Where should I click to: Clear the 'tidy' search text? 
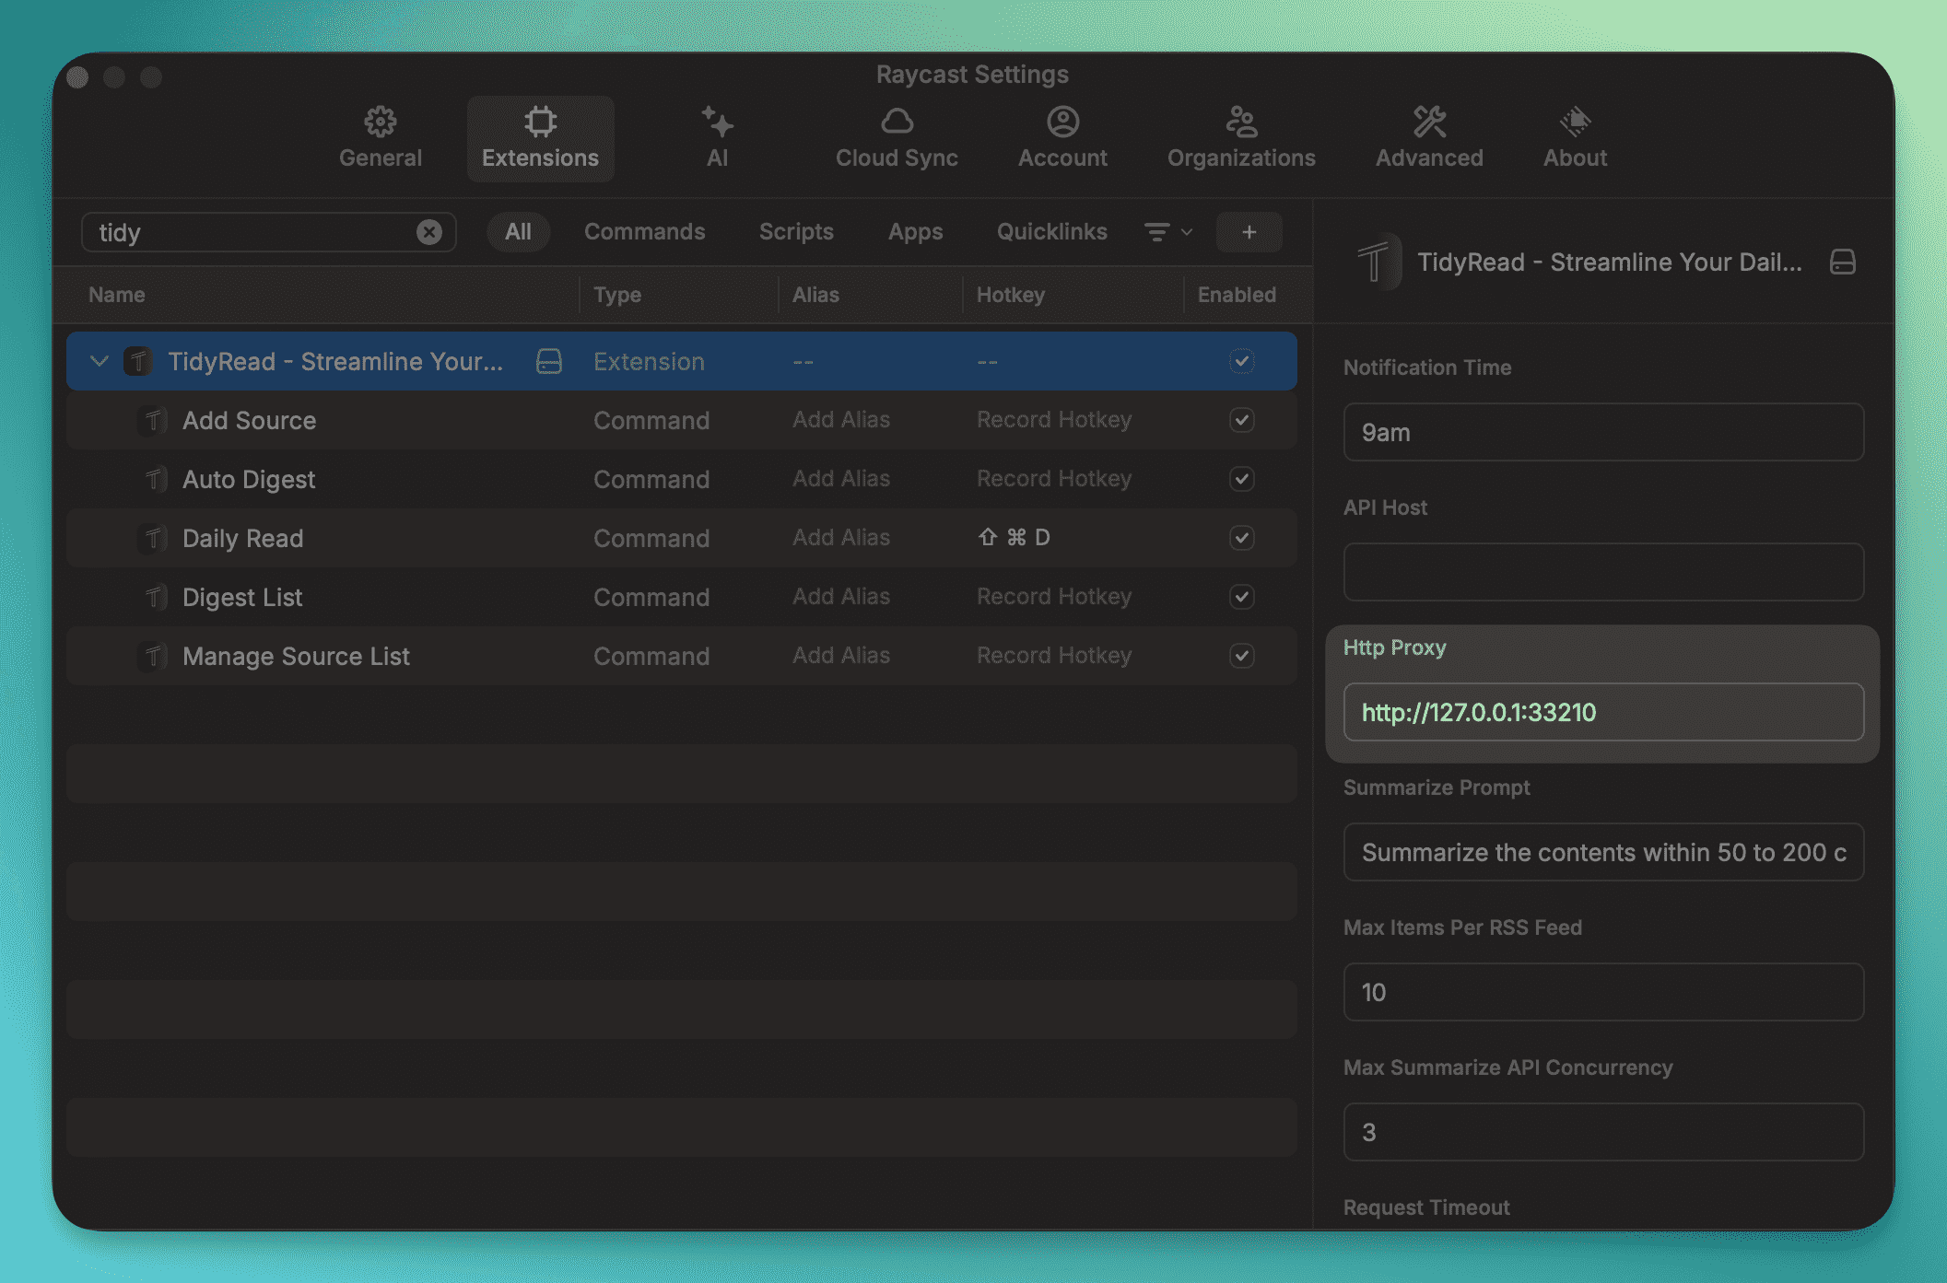click(x=428, y=232)
